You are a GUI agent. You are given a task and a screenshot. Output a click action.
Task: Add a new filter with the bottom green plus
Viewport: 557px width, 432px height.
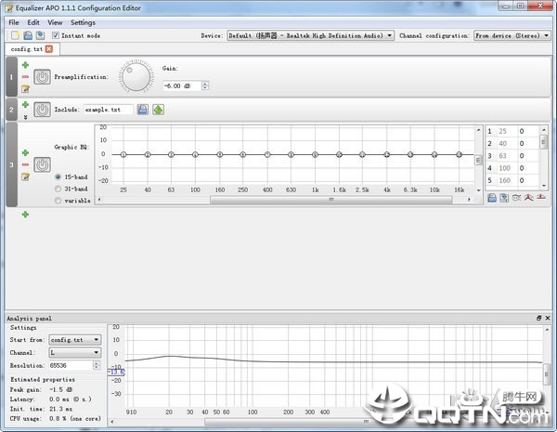coord(25,215)
